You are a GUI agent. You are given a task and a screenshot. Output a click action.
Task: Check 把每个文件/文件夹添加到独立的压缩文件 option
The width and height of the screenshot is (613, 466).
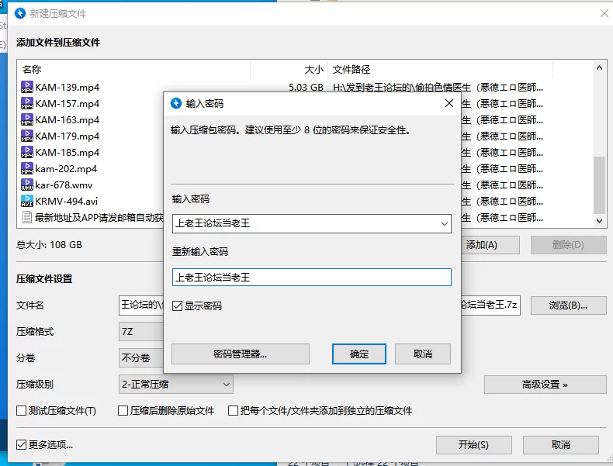(233, 410)
